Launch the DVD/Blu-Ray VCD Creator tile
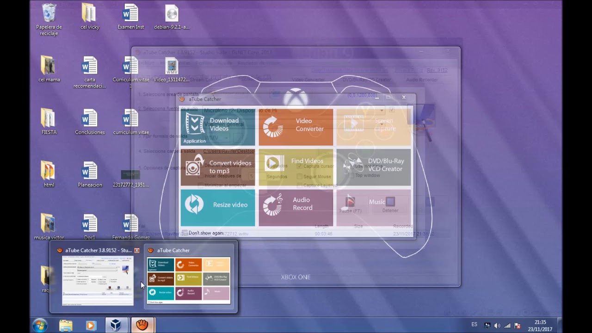 coord(374,167)
